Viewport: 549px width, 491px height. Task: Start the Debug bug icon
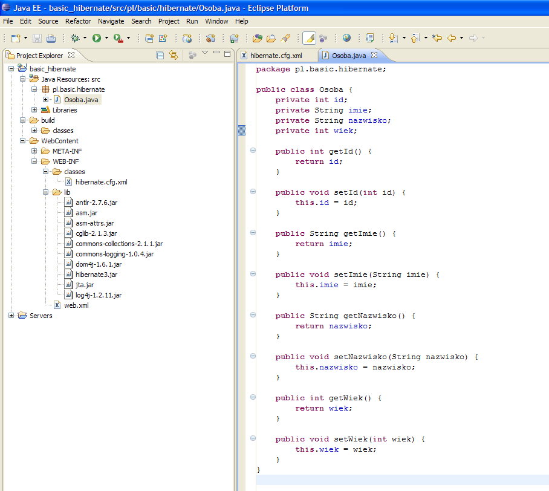point(76,38)
